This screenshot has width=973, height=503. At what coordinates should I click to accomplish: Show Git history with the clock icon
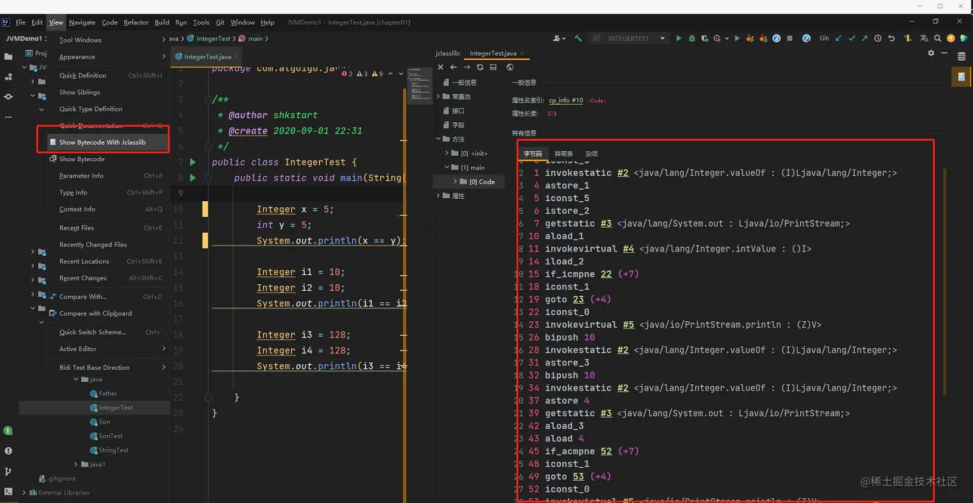(878, 38)
